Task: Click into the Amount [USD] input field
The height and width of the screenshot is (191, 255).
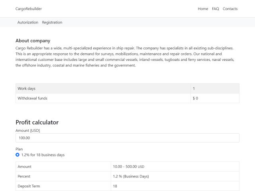Action: pyautogui.click(x=127, y=138)
